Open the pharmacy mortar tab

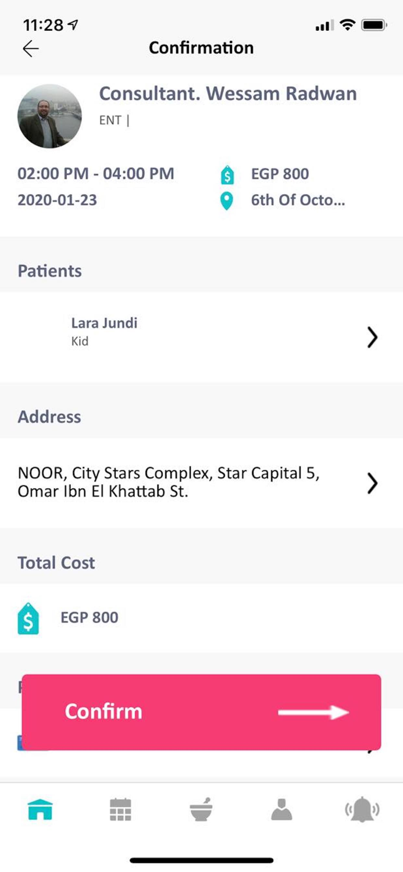tap(201, 809)
